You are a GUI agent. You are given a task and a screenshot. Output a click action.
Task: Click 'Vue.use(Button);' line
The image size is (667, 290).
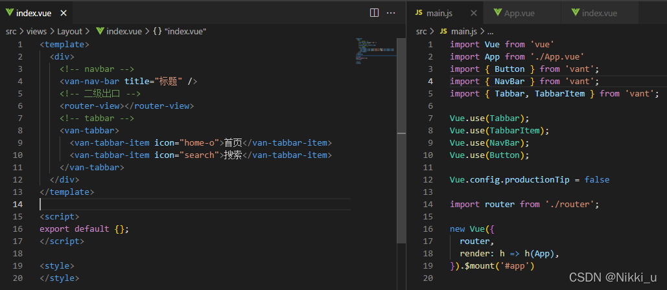[x=489, y=155]
